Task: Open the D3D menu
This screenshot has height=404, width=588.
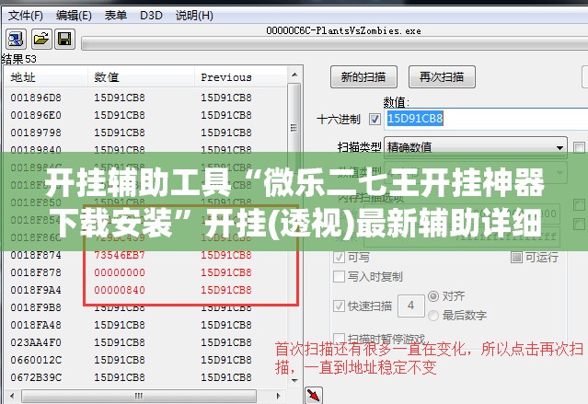Action: [151, 16]
